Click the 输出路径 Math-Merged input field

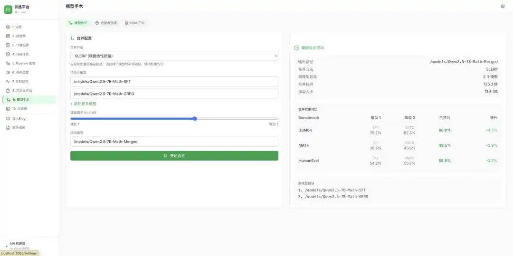[174, 142]
